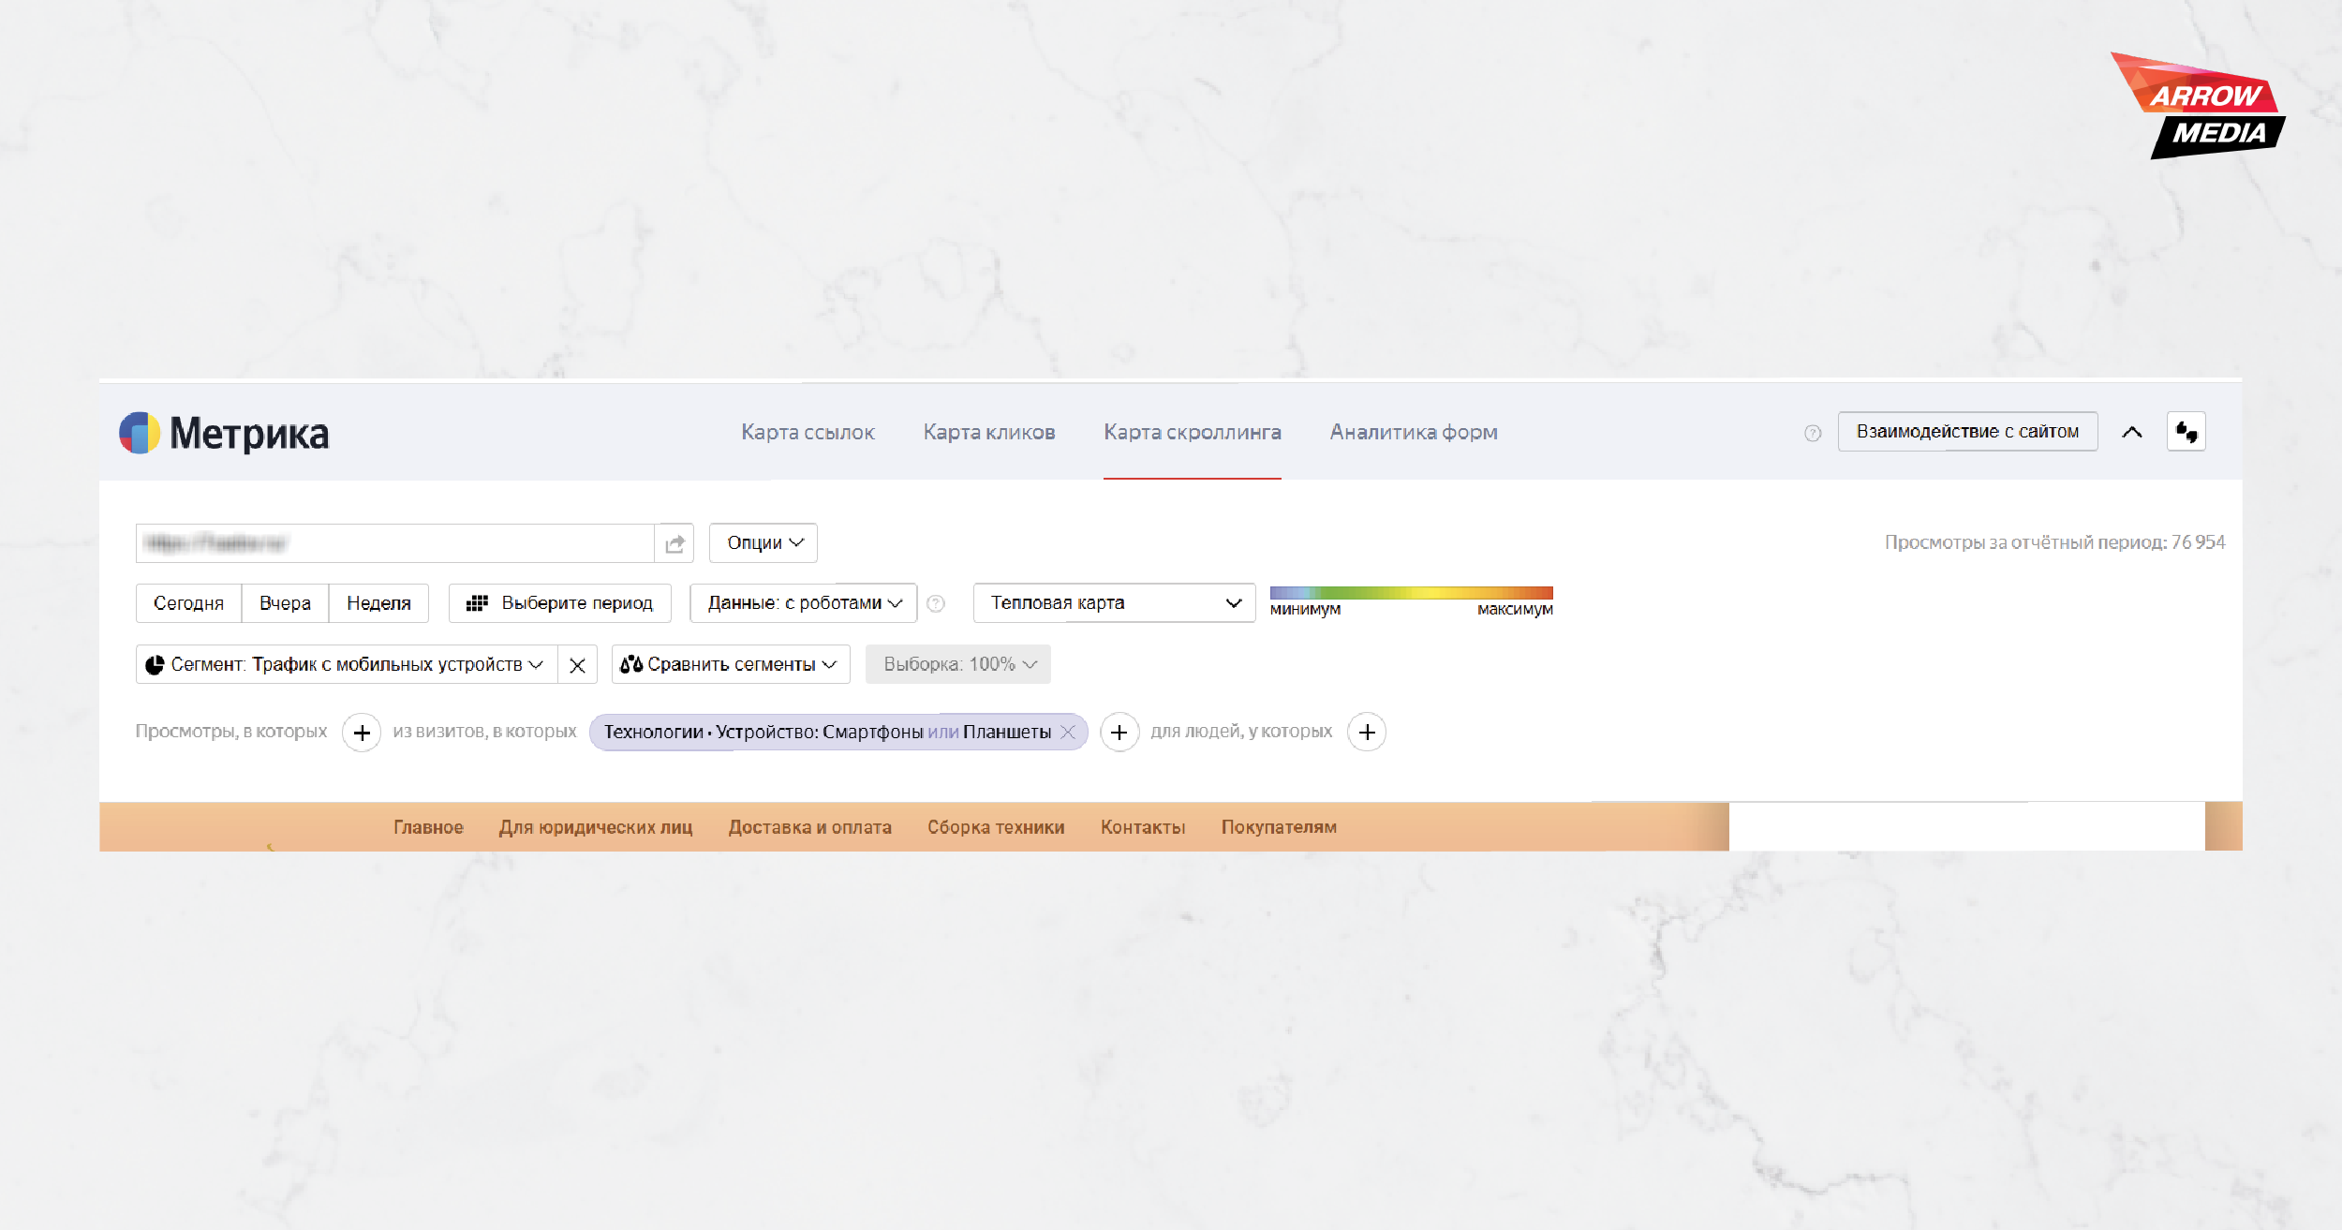
Task: Select the Вчера period toggle
Action: [285, 603]
